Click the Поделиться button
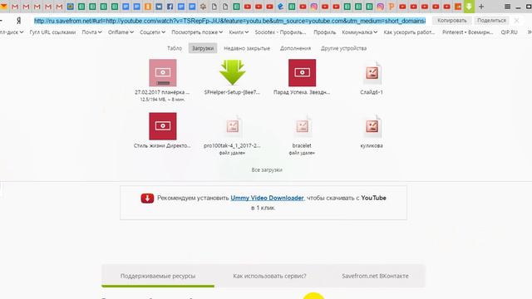The image size is (532, 299). click(491, 21)
